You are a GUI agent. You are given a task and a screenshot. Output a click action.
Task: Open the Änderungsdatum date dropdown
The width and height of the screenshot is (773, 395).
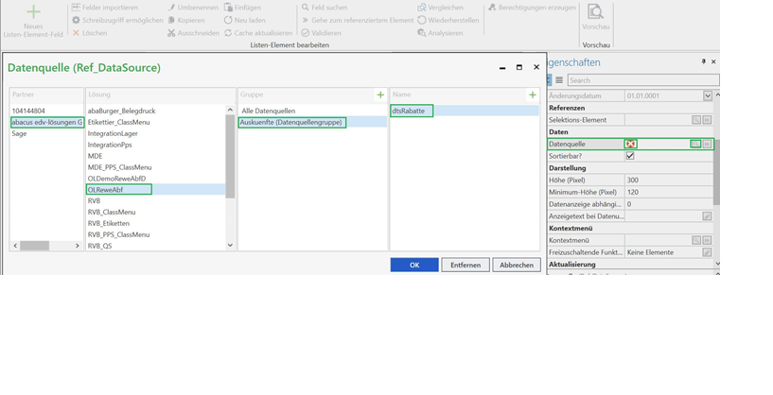(708, 95)
